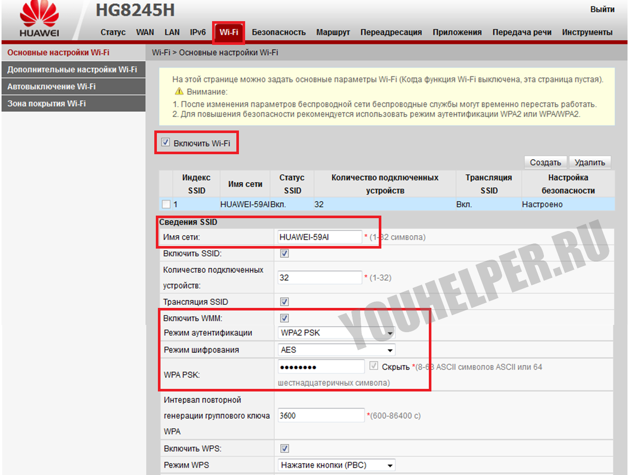Viewport: 628px width, 475px height.
Task: Open the Инструменты tab
Action: tap(587, 32)
